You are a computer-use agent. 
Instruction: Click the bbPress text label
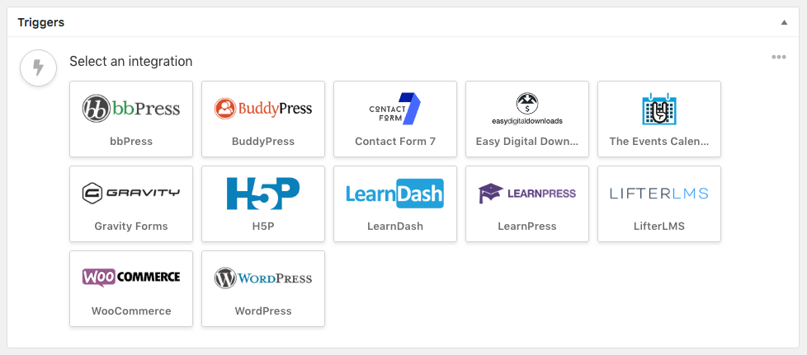click(131, 142)
